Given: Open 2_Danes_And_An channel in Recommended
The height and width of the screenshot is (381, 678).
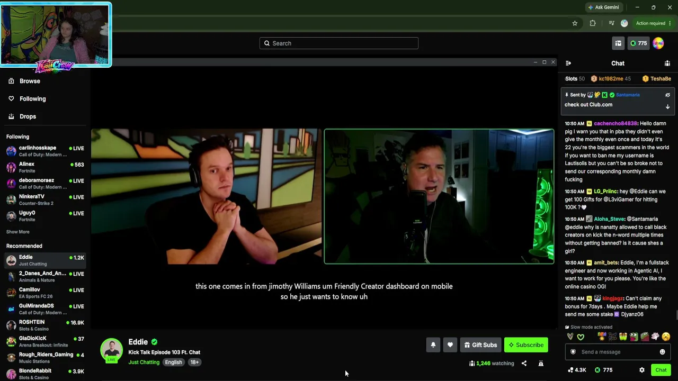Looking at the screenshot, I should [x=45, y=276].
